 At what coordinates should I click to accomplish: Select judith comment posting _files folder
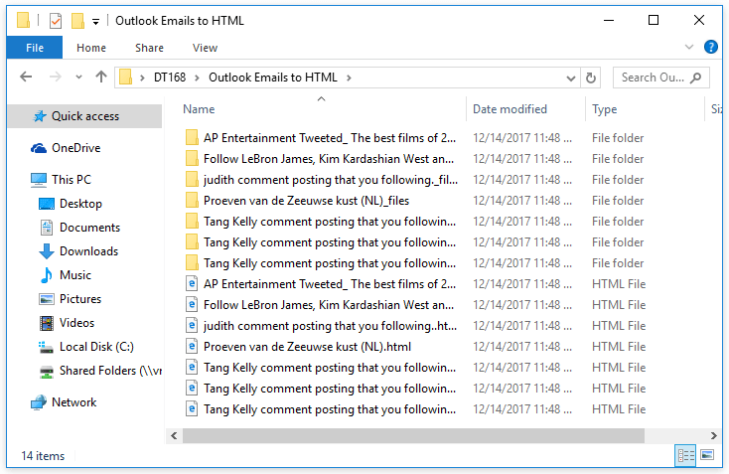tap(330, 180)
